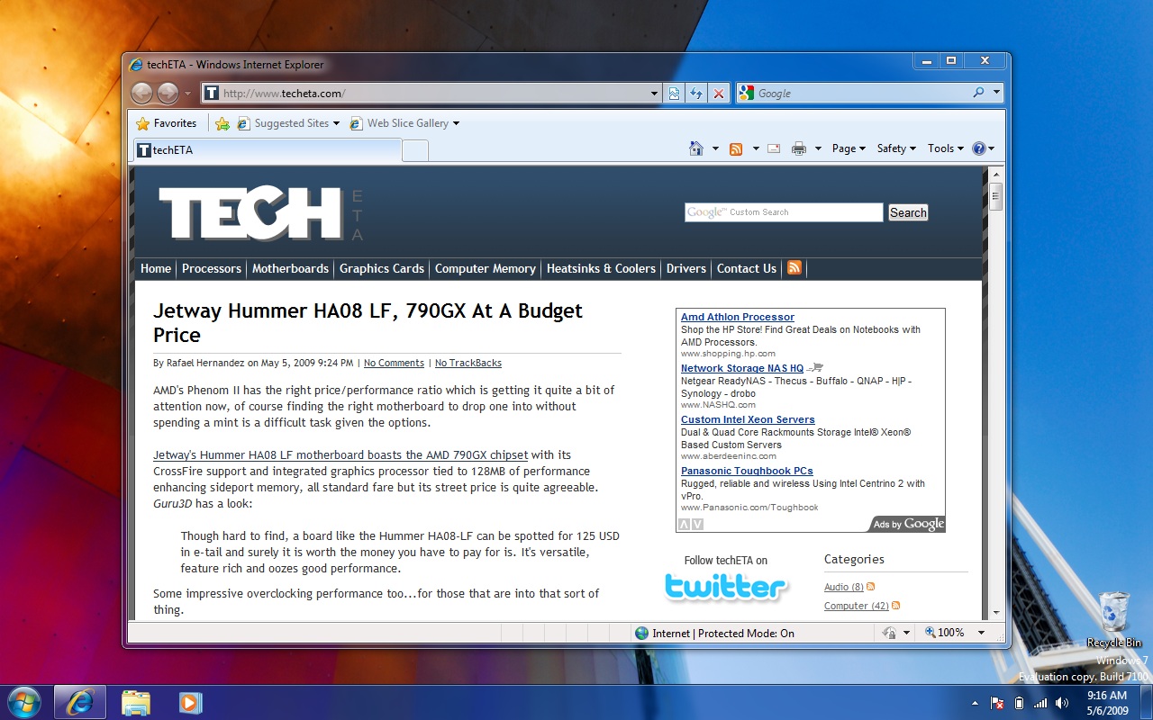Screen dimensions: 1153x720
Task: Click the Google Custom Search field
Action: [784, 212]
